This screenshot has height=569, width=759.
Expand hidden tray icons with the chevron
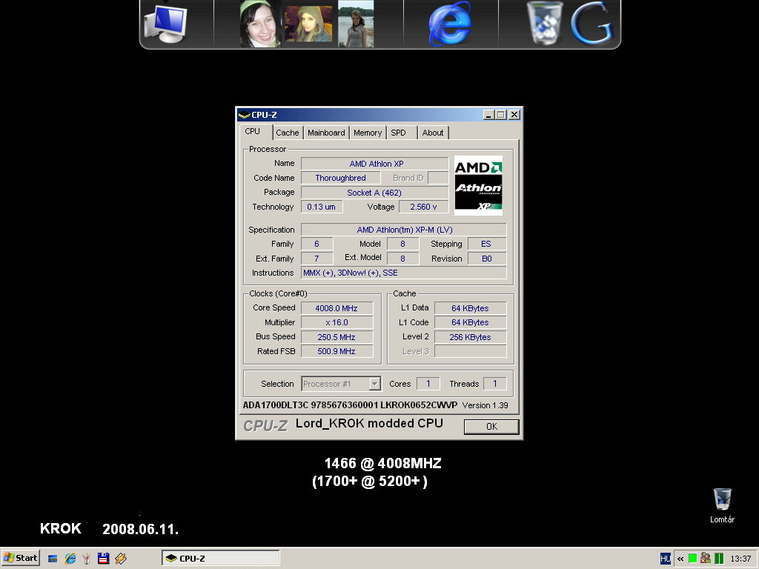coord(680,559)
